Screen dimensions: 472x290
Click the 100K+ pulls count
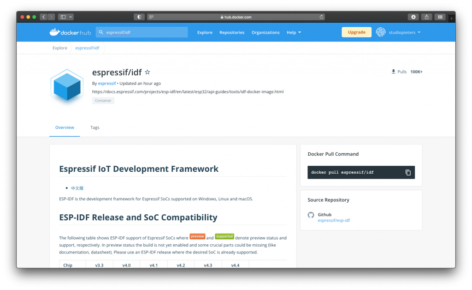pyautogui.click(x=416, y=72)
